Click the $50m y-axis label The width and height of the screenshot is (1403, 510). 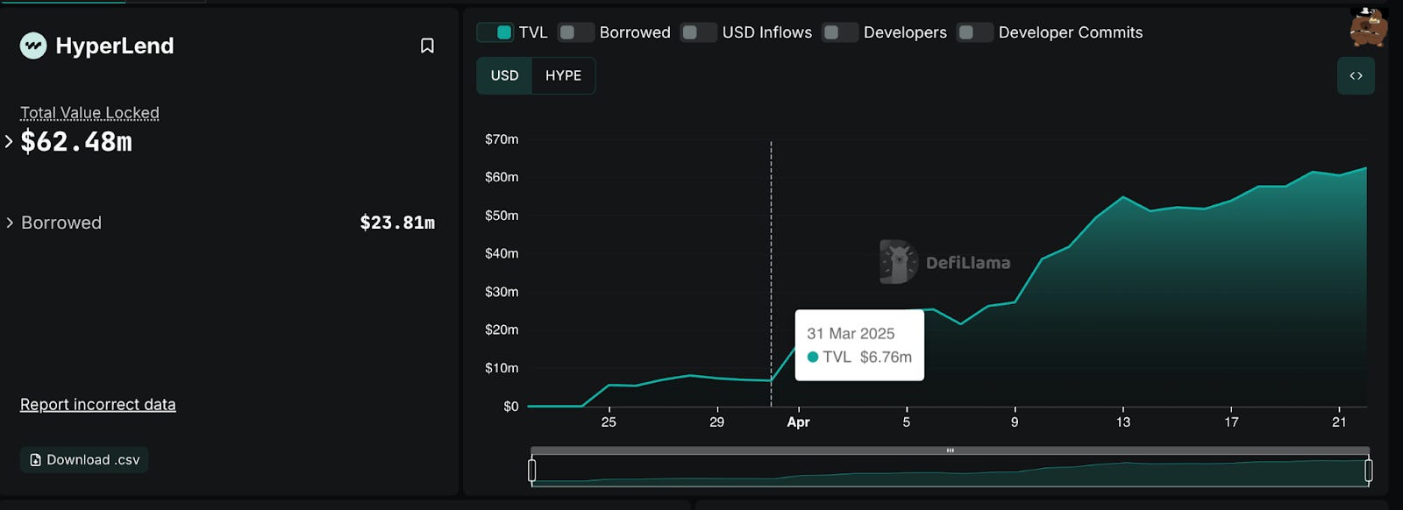tap(502, 216)
